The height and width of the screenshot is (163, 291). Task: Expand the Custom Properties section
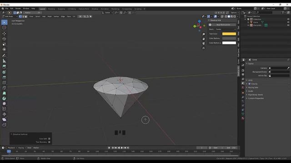pos(256,98)
